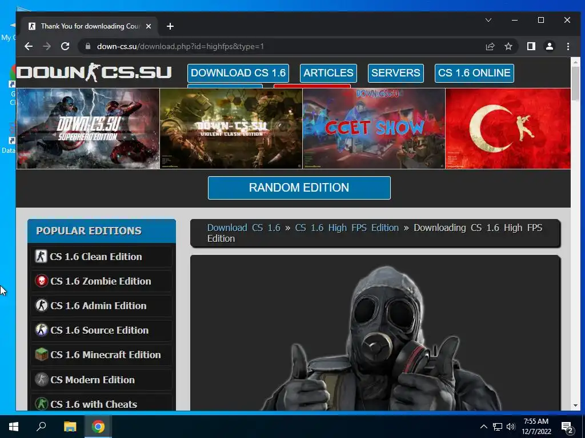585x438 pixels.
Task: Reload the current page
Action: tap(65, 46)
